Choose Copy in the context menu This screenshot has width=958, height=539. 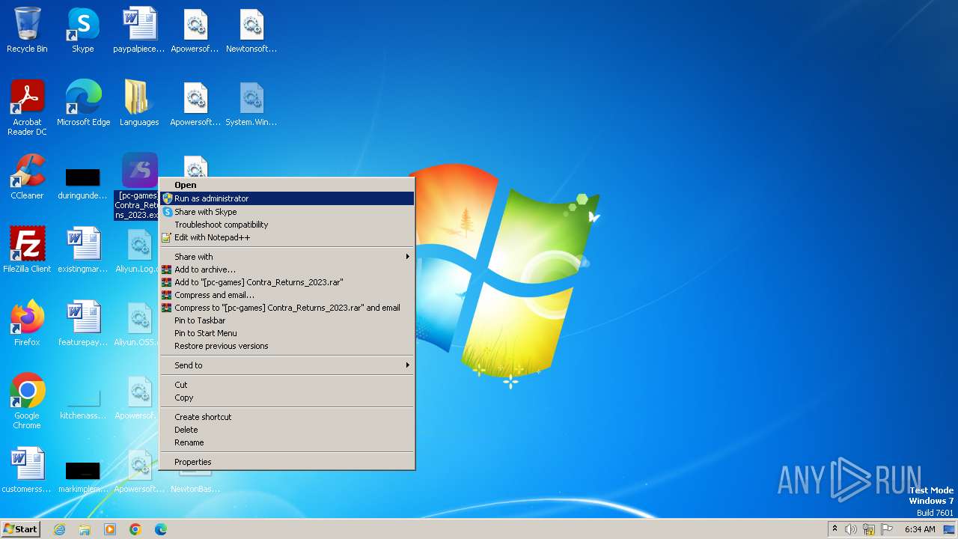tap(287, 398)
